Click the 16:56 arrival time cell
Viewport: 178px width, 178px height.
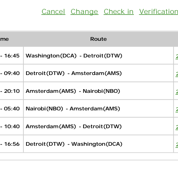point(12,144)
